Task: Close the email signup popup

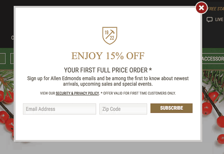Action: [x=201, y=8]
